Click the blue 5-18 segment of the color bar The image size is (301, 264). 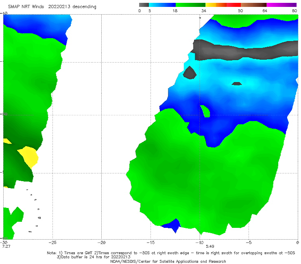[x=162, y=5]
